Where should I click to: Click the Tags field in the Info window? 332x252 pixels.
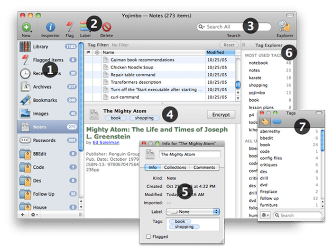click(x=193, y=225)
